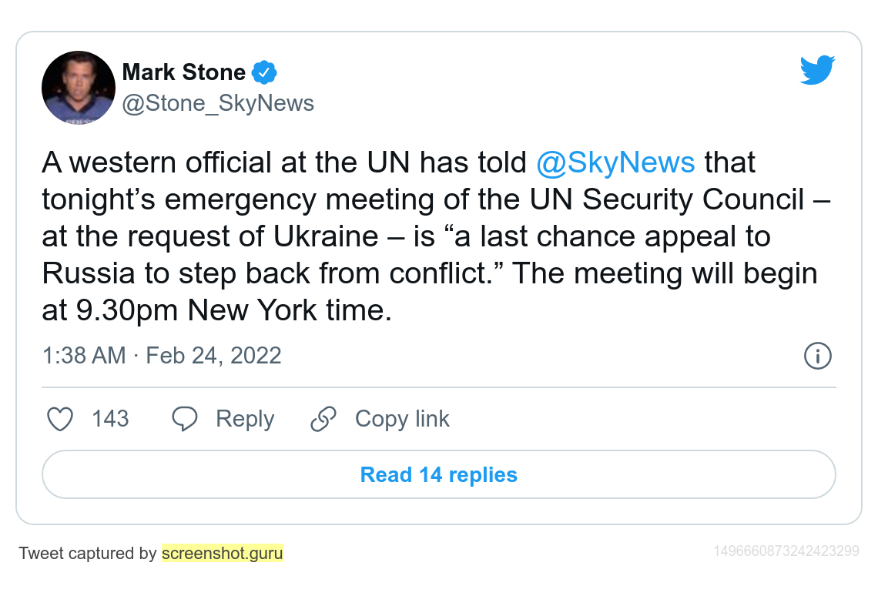Click the "Tweet captured by" caption
Screen dimensions: 878x596
pos(88,553)
